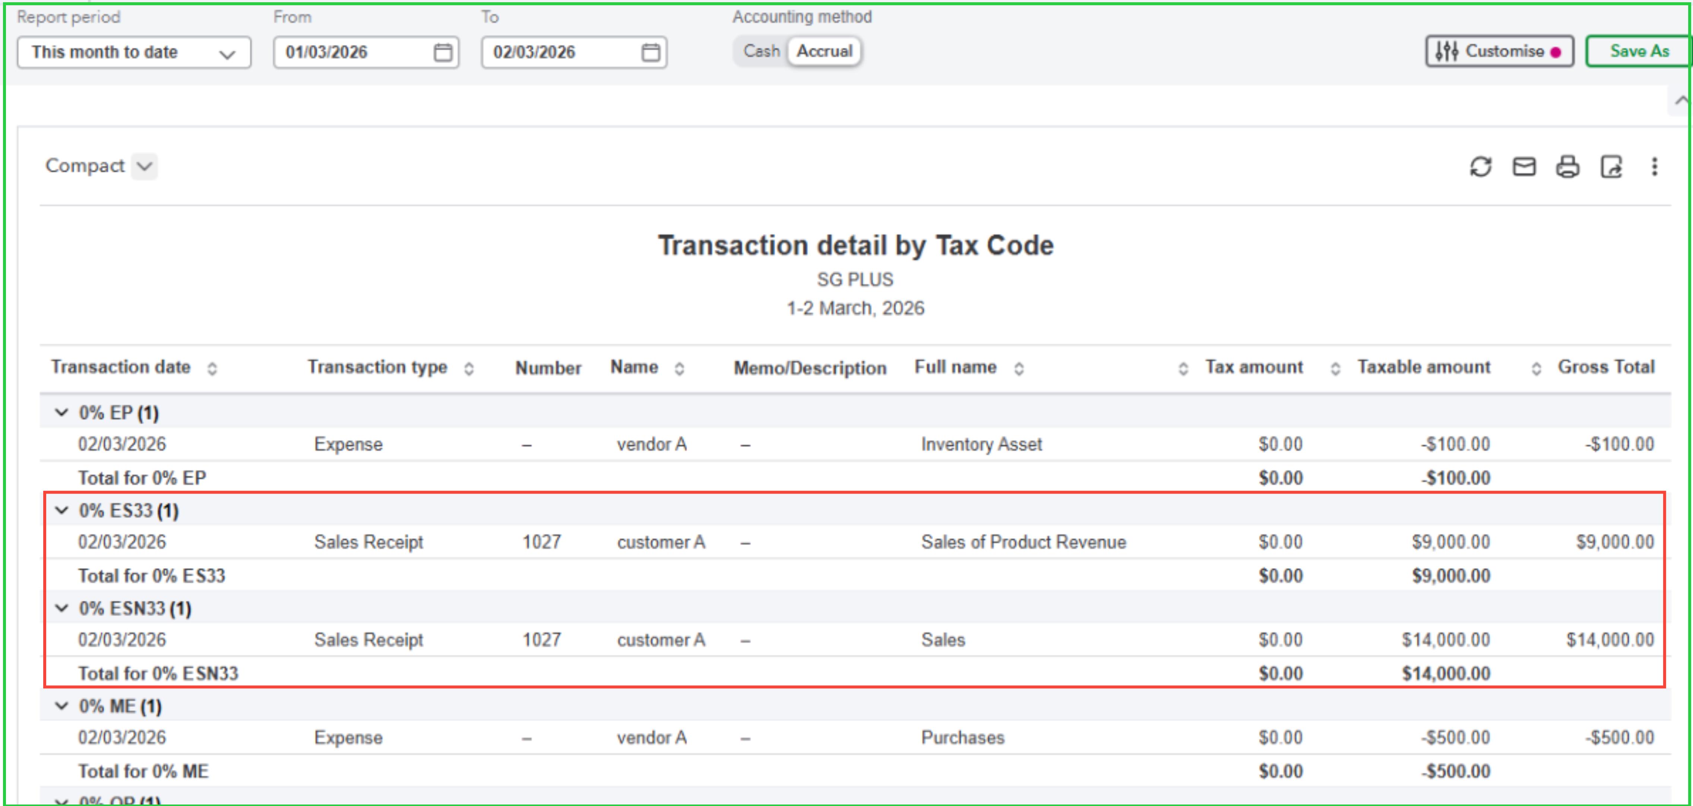This screenshot has width=1693, height=806.
Task: Switch accounting method to Cash
Action: [x=761, y=51]
